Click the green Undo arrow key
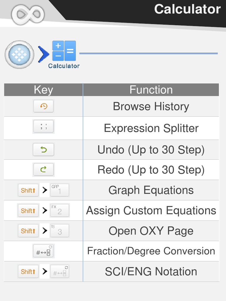Image resolution: width=226 pixels, height=301 pixels. coord(44,150)
